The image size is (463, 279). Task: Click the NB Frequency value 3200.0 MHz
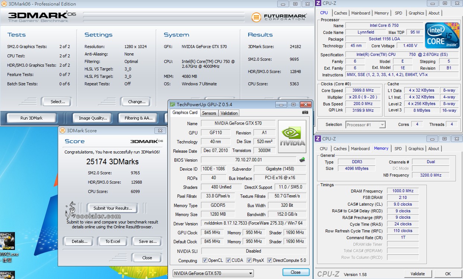tap(431, 175)
